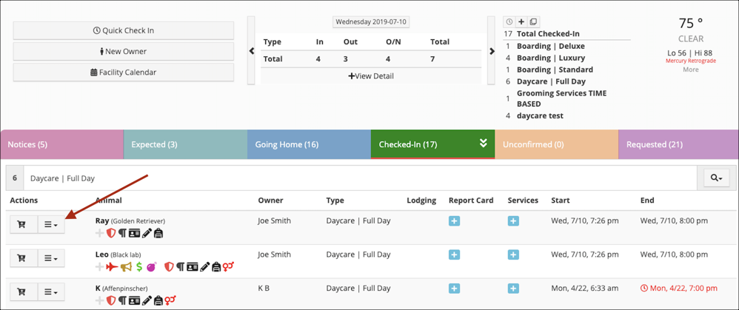Click the backpack icon under Ray
Viewport: 739px width, 310px height.
click(158, 233)
